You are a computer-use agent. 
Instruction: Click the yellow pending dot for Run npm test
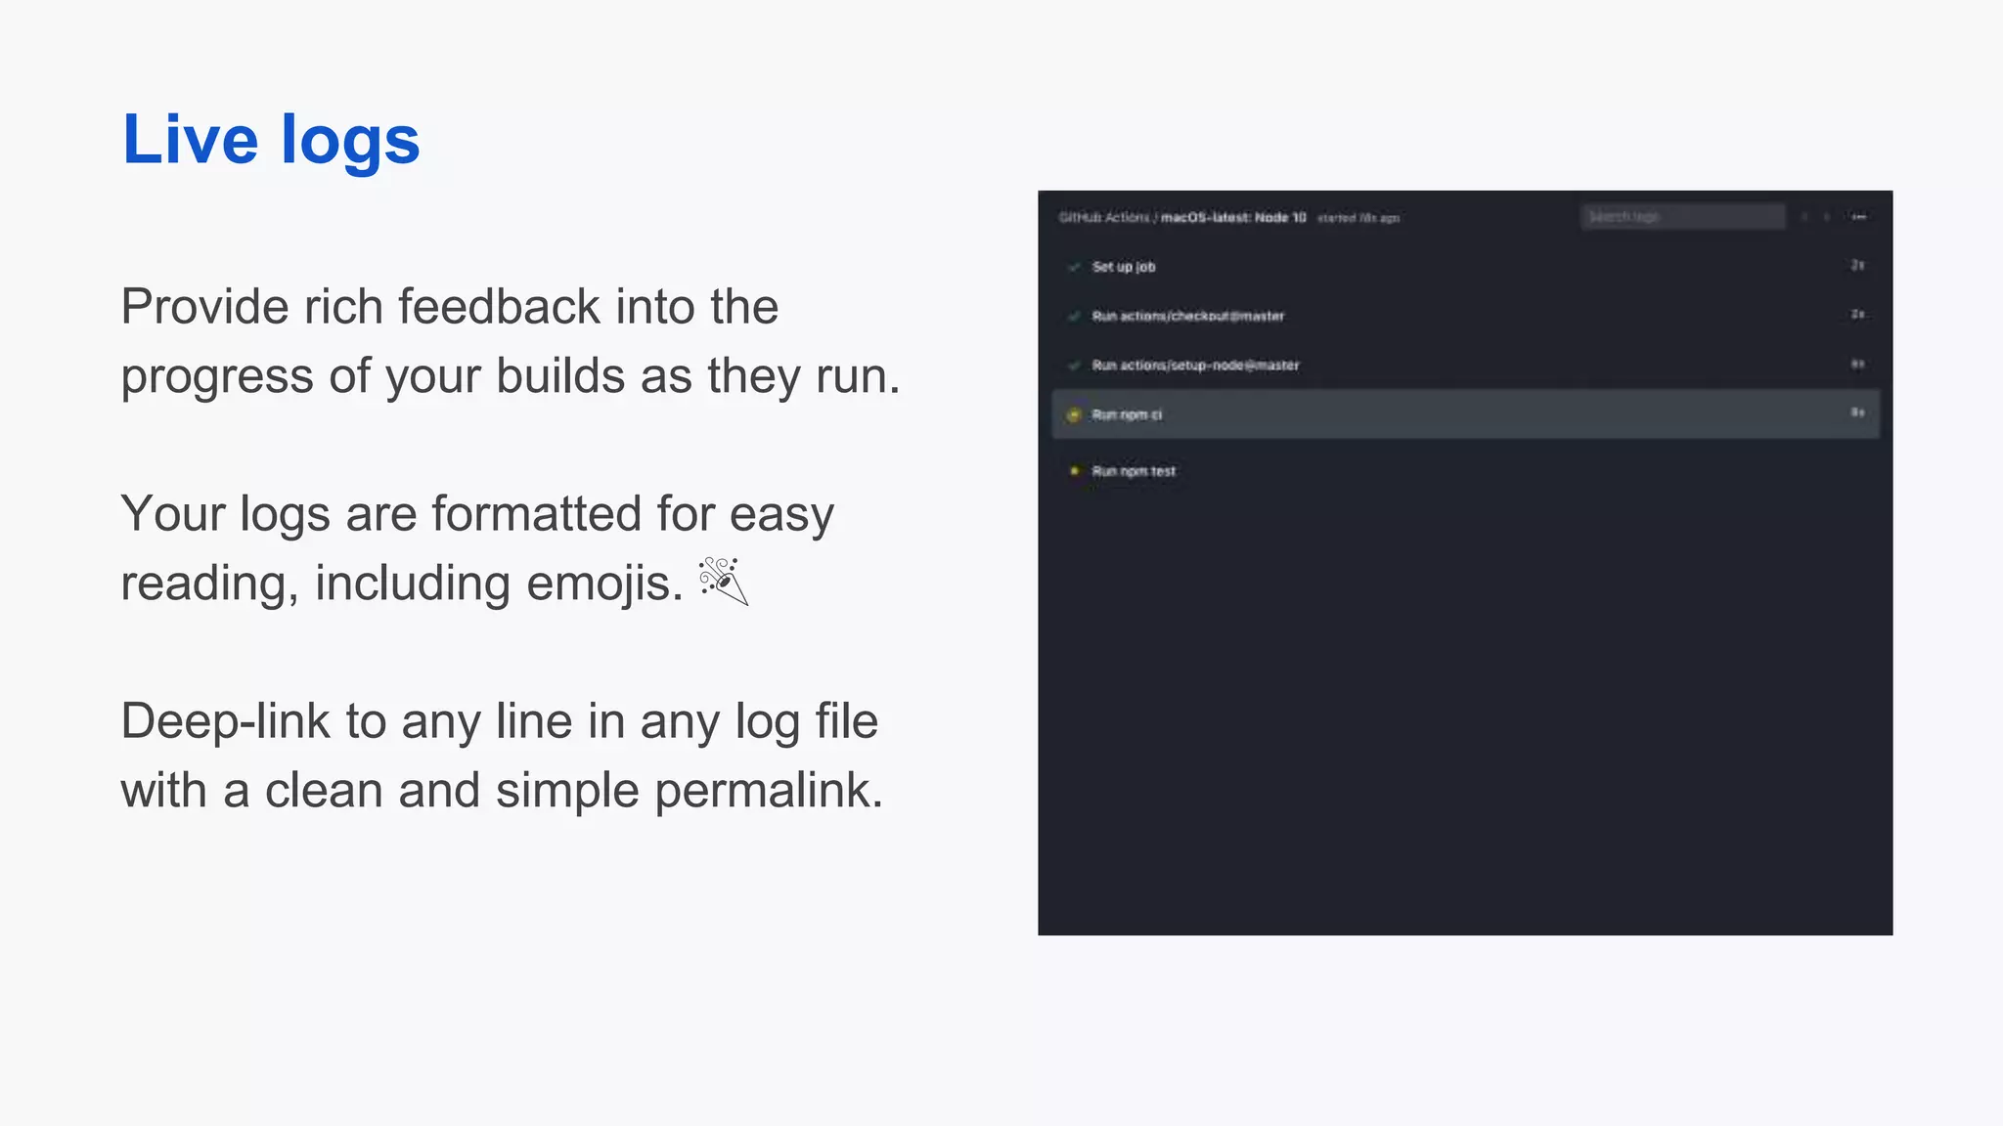click(1074, 471)
